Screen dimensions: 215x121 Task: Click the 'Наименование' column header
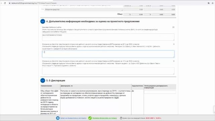click(x=46, y=86)
